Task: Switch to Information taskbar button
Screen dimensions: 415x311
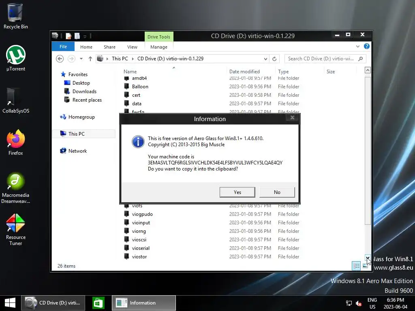Action: tap(144, 303)
